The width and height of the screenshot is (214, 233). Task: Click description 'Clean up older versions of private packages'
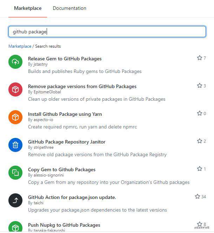coord(96,99)
